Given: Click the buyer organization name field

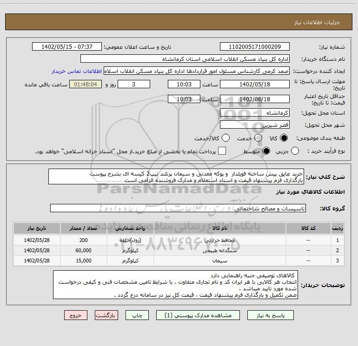Looking at the screenshot, I should (185, 59).
